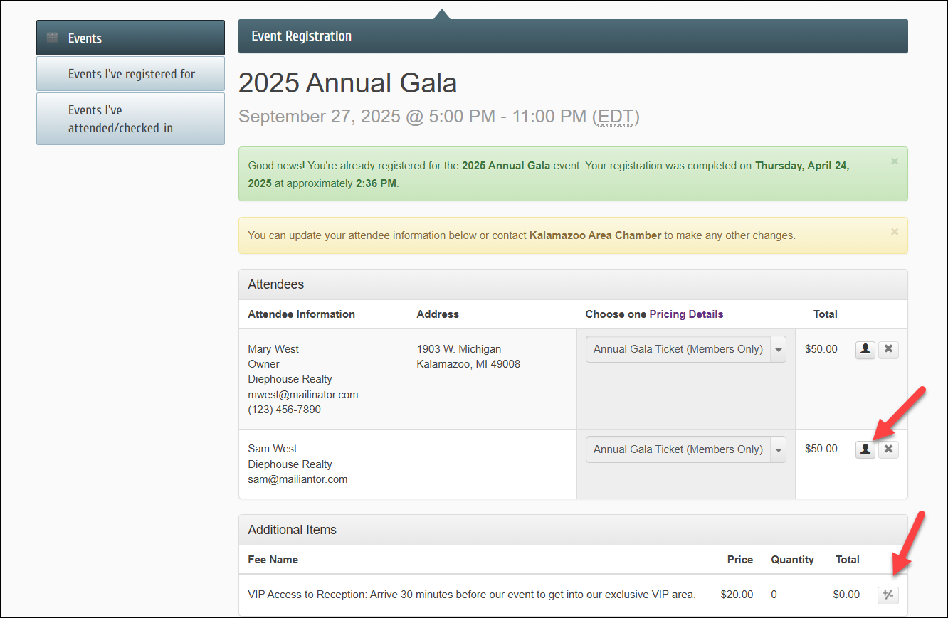
Task: Open the Pricing Details link
Action: 686,314
